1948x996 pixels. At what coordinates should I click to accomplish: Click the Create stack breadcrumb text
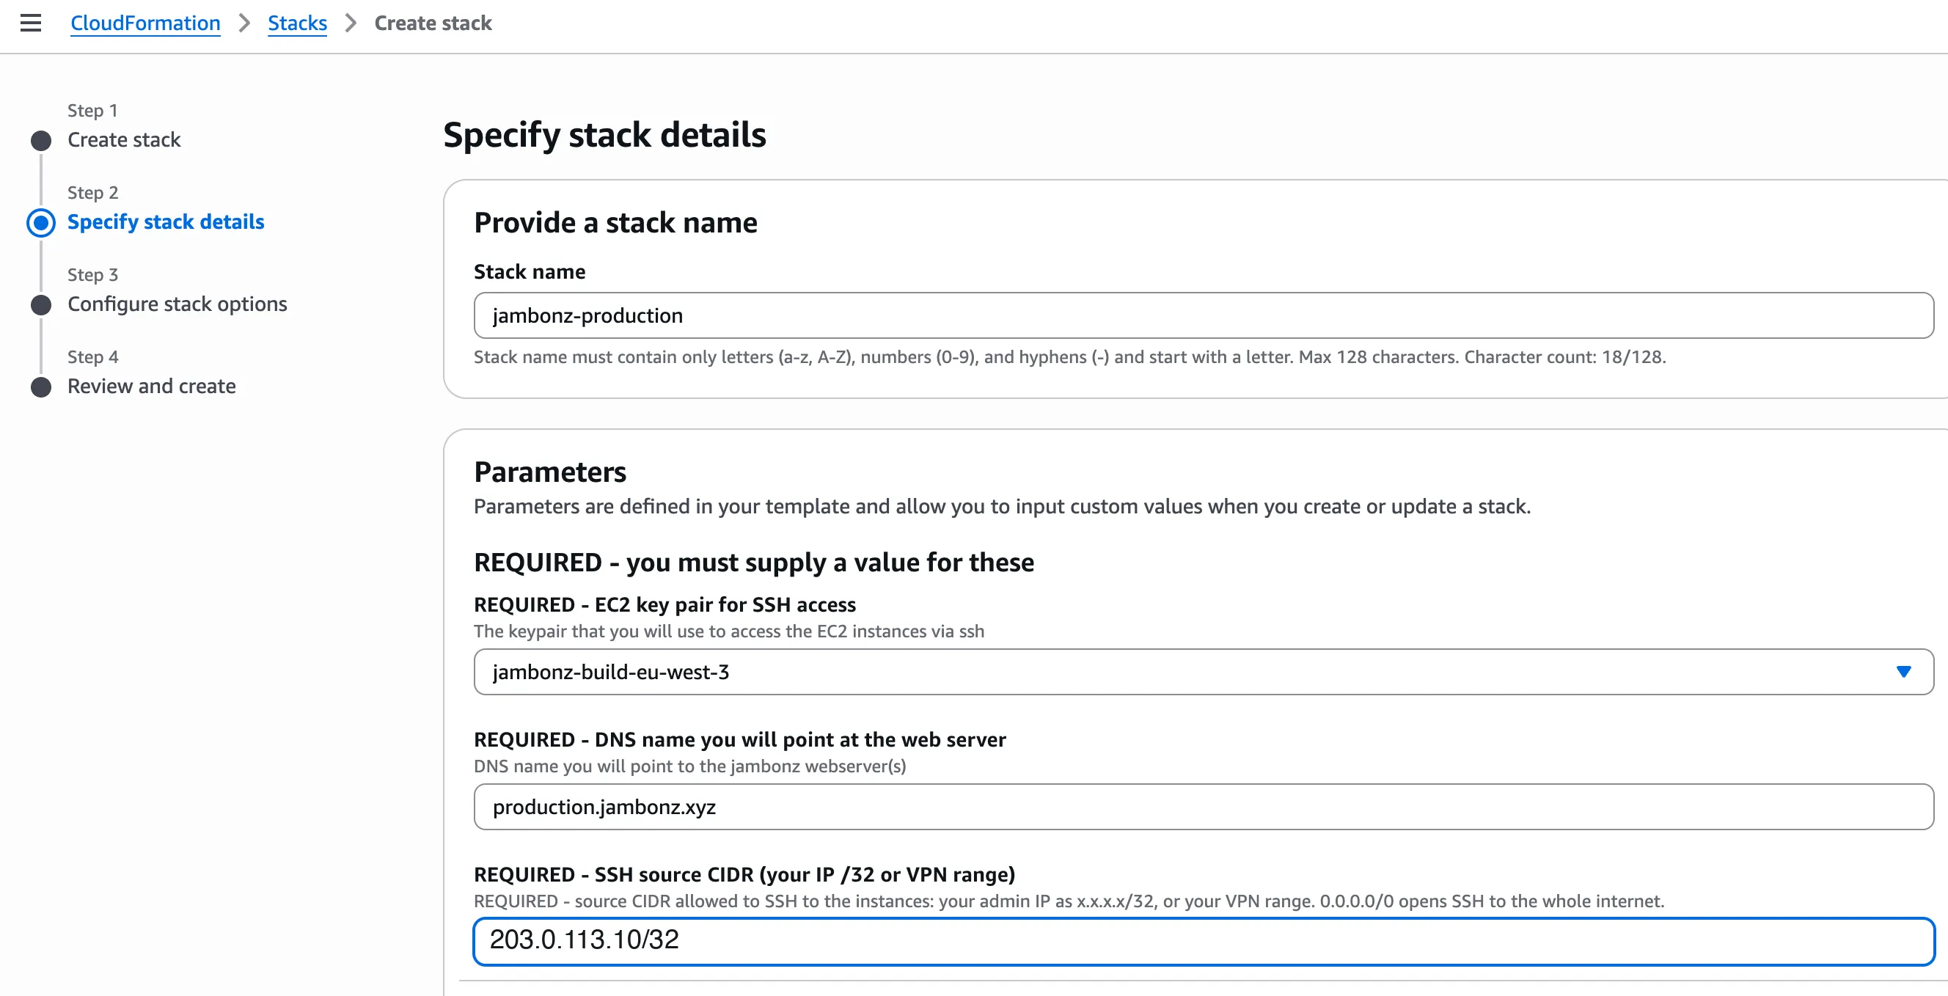[x=433, y=23]
